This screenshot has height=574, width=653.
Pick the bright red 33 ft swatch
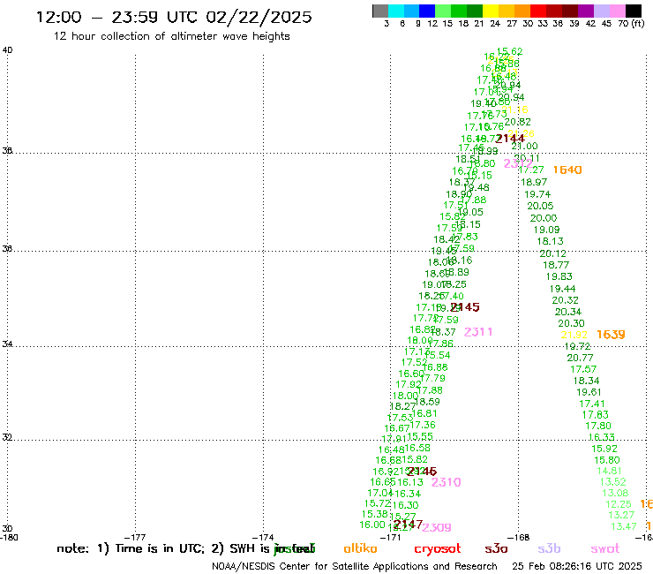(538, 11)
